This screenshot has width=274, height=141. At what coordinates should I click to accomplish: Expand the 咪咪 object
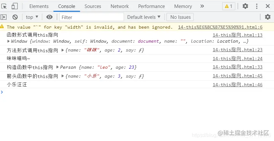[x=62, y=50]
